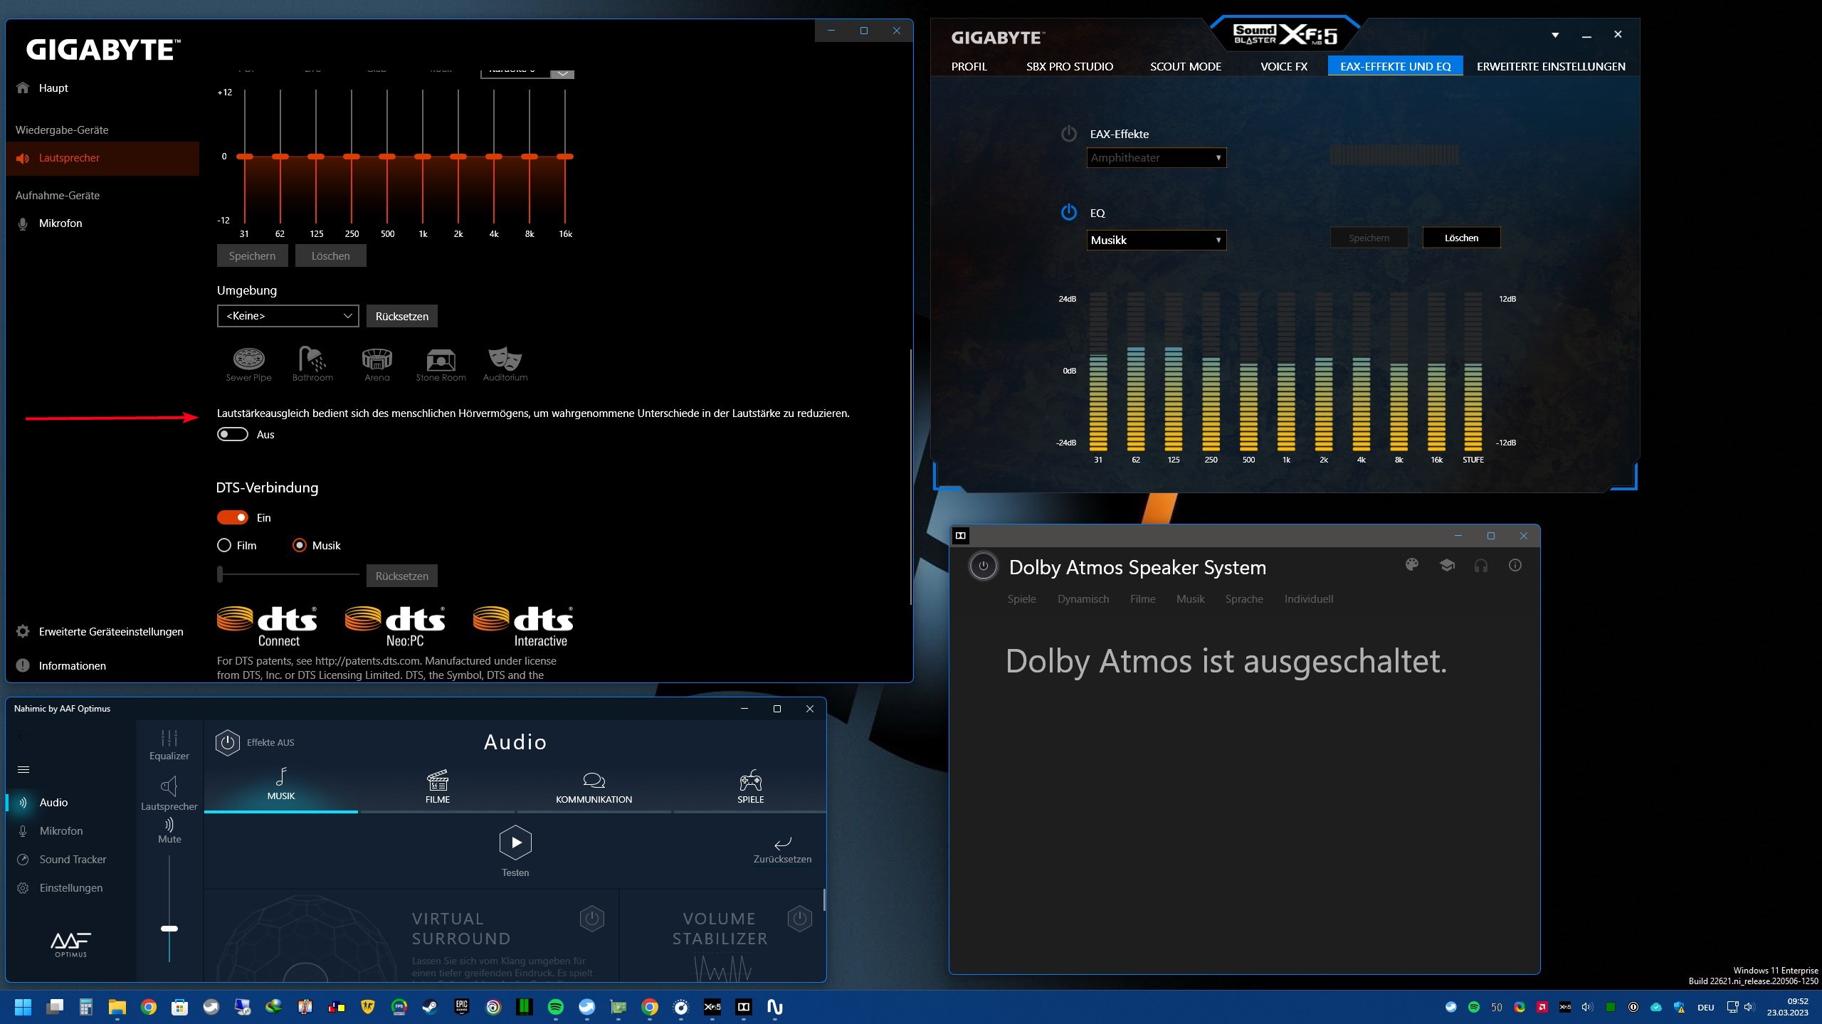Select the Film radio button
This screenshot has width=1822, height=1024.
(224, 545)
